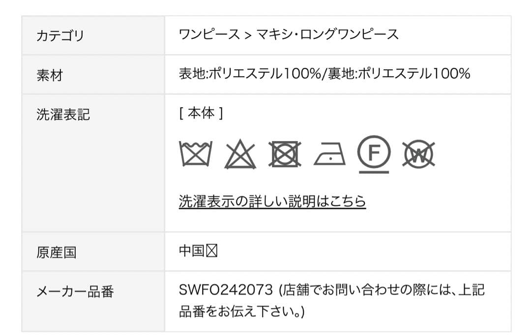
Task: Click the do-not-tumble-dry symbol
Action: click(285, 154)
